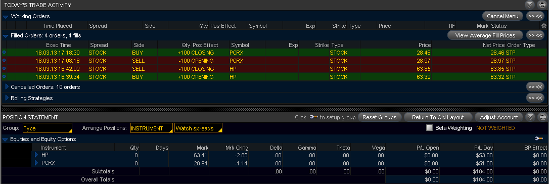Click View Average Fill Prices button
This screenshot has height=184, width=549.
(x=485, y=35)
